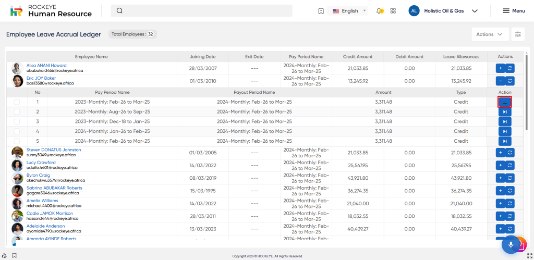Open the table filter settings icon

click(x=518, y=34)
